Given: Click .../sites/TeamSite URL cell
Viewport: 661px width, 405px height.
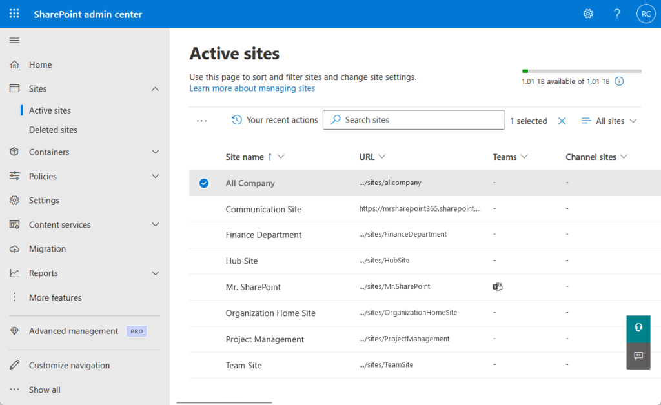Looking at the screenshot, I should click(x=386, y=364).
